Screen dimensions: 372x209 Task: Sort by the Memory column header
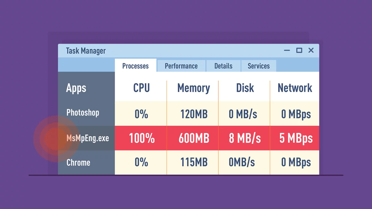(193, 88)
